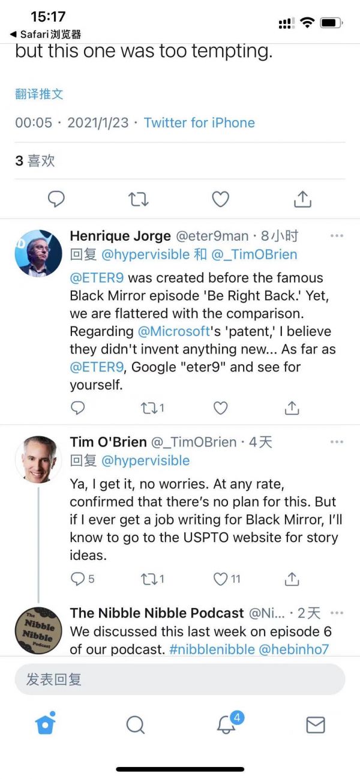
Task: Retweet the main tweet
Action: [x=139, y=199]
